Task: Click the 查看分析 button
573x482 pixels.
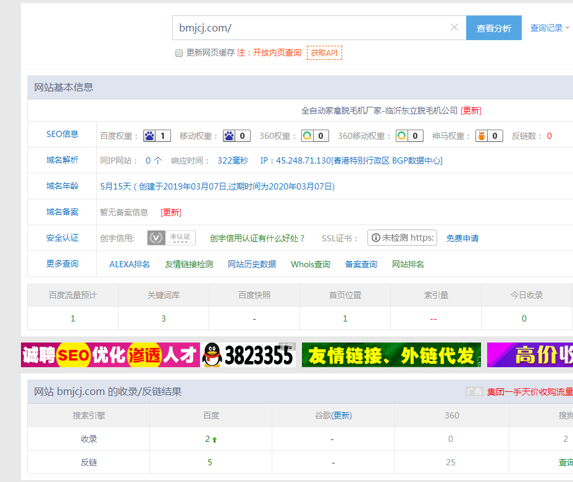Action: [494, 28]
